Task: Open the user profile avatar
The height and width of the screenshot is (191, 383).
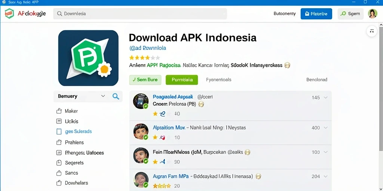Action: tap(373, 14)
